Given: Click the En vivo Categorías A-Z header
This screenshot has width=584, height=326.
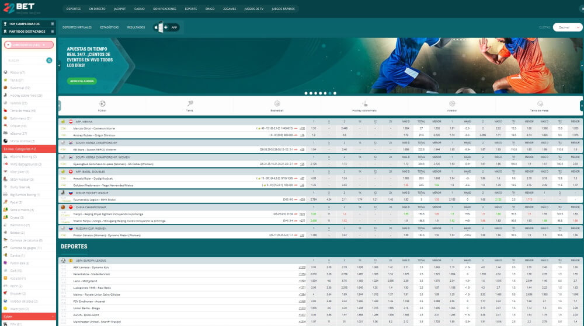Looking at the screenshot, I should 29,149.
